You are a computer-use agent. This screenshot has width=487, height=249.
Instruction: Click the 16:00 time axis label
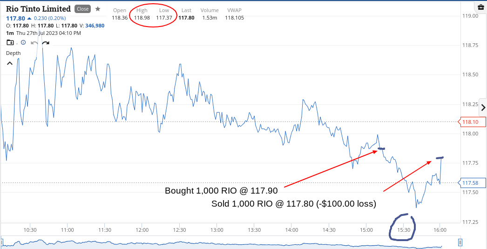click(440, 230)
